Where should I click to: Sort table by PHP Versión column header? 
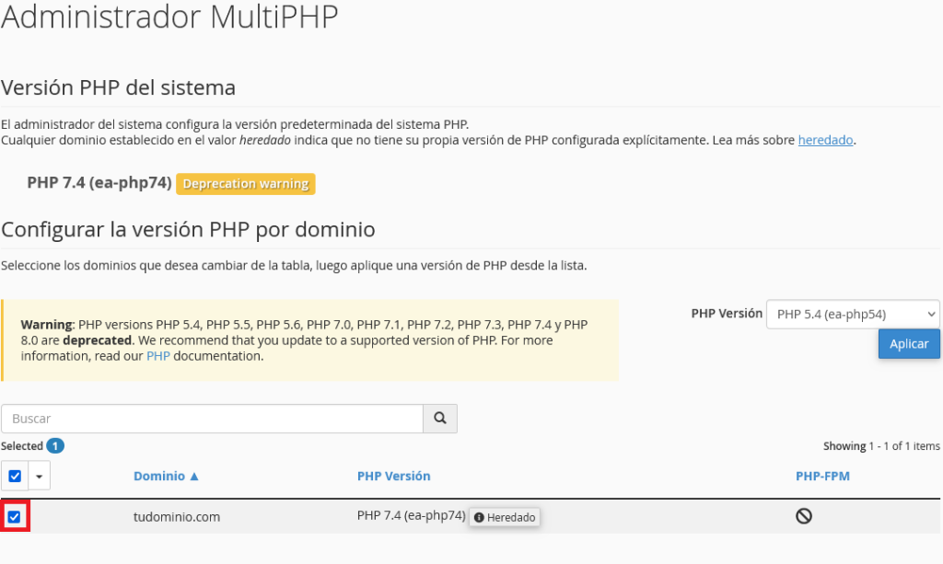(393, 476)
